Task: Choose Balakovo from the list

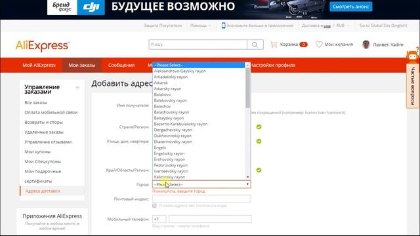Action: [199, 94]
